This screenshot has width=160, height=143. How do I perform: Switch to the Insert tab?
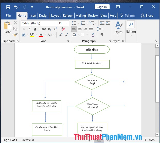click(32, 16)
